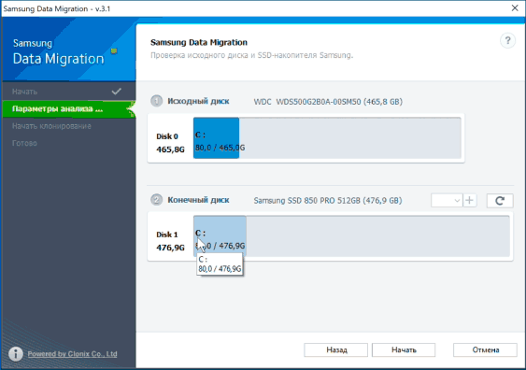Select target disk C: partition block
526x370 pixels.
pyautogui.click(x=220, y=236)
